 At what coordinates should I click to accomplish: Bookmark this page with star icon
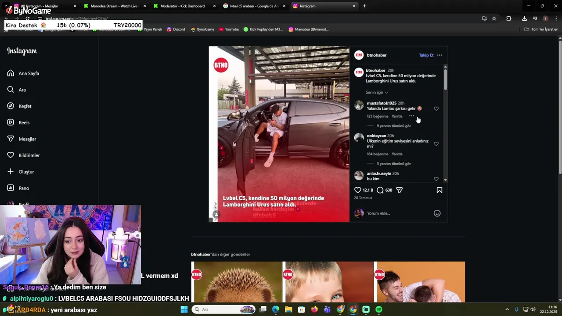pos(494,18)
